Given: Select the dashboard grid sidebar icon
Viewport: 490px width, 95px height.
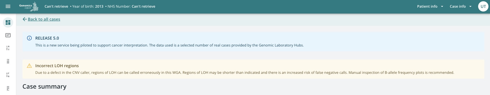Looking at the screenshot, I should click(8, 22).
